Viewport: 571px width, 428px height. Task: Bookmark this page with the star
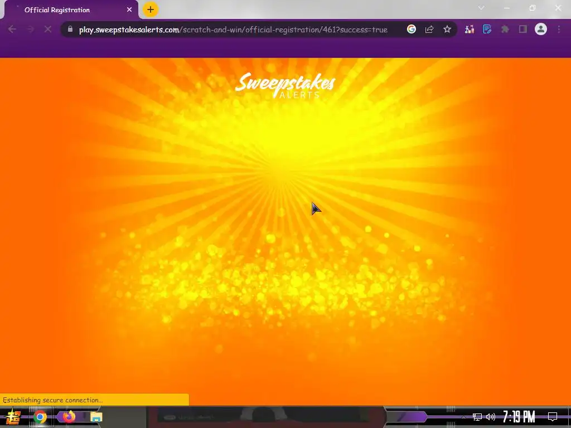447,29
